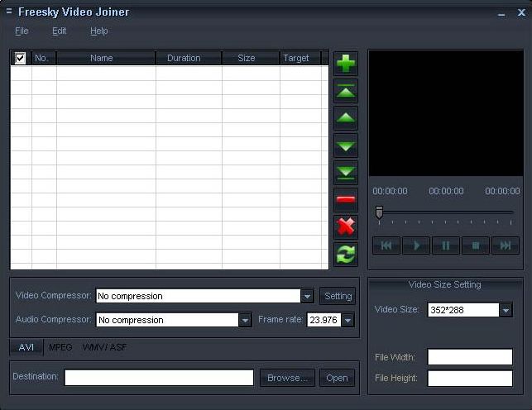This screenshot has height=410, width=532.
Task: Click the preview seek slider handle
Action: [x=379, y=212]
